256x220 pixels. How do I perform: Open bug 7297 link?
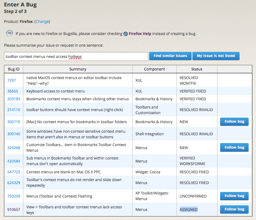(x=12, y=80)
